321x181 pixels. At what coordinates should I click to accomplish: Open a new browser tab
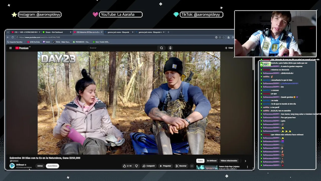(x=168, y=32)
